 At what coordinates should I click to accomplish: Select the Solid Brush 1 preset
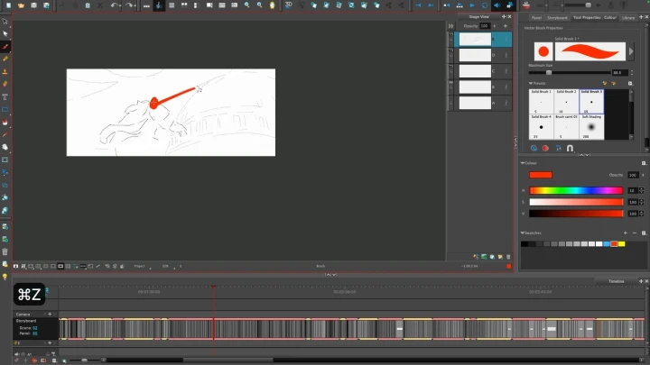[541, 101]
